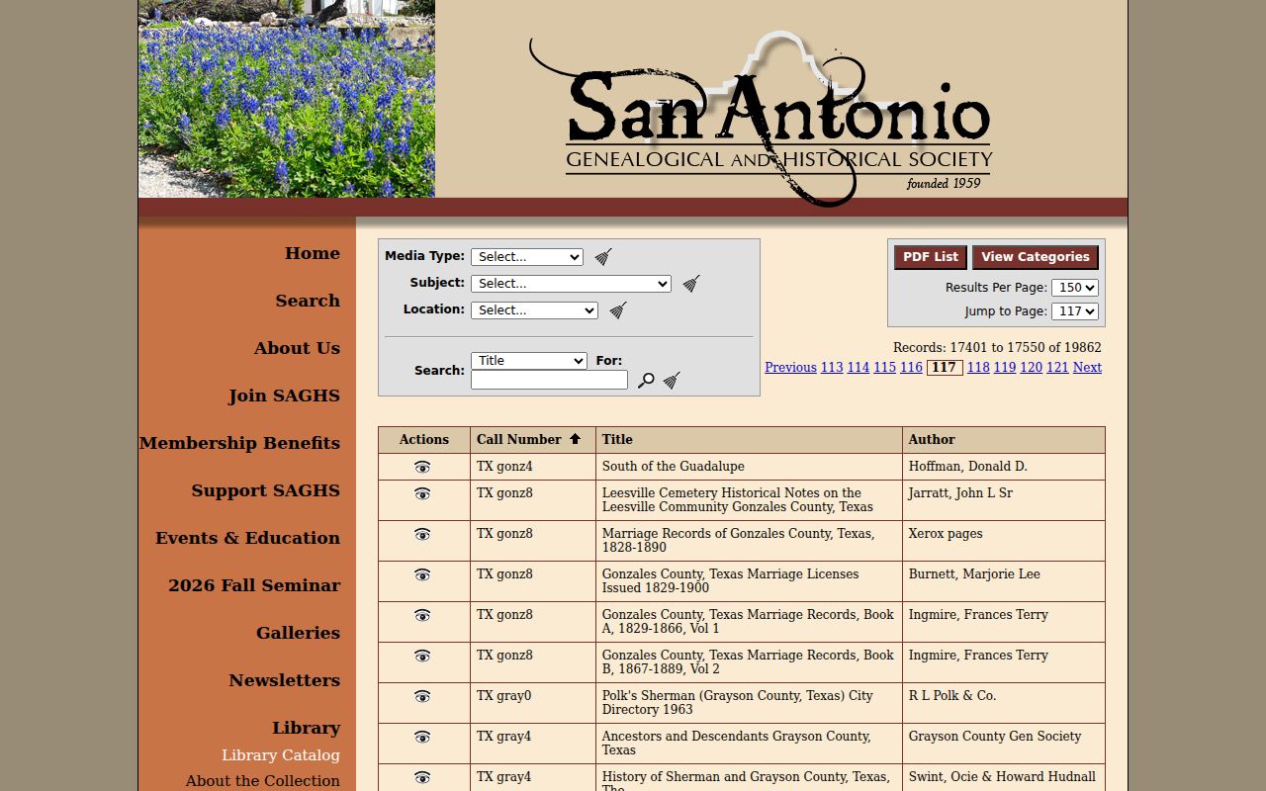Go to the Previous results page
This screenshot has height=791, width=1266.
[790, 368]
